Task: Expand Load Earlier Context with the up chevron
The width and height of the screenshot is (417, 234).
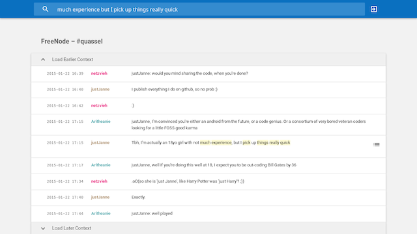Action: 43,59
